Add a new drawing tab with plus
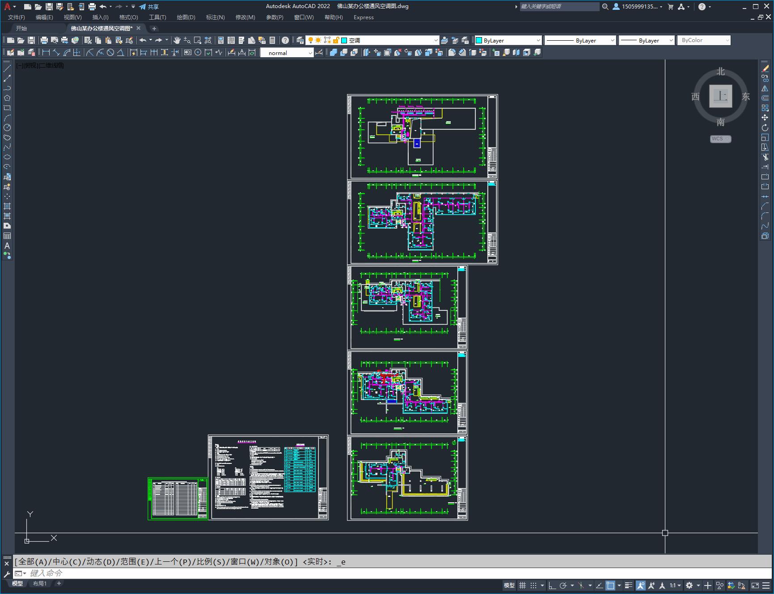 154,28
